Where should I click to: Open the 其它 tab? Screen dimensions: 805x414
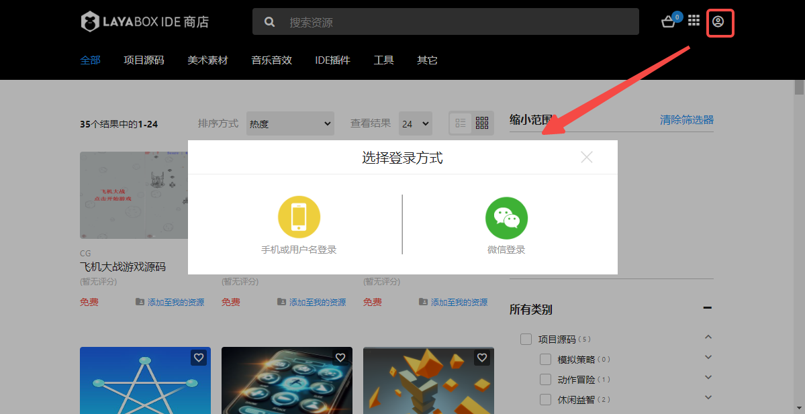pyautogui.click(x=427, y=60)
